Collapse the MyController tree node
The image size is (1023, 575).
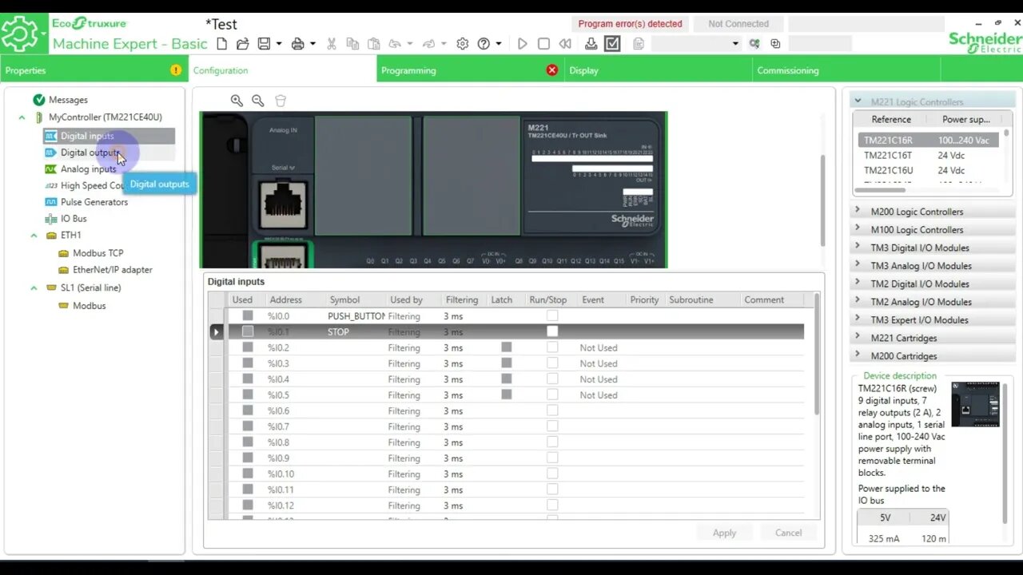pos(22,117)
